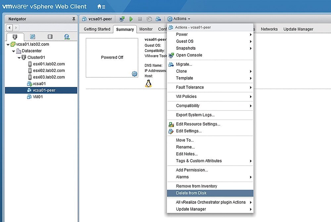
Task: Click the vcsa01-peer VM icon in title bar
Action: point(84,19)
